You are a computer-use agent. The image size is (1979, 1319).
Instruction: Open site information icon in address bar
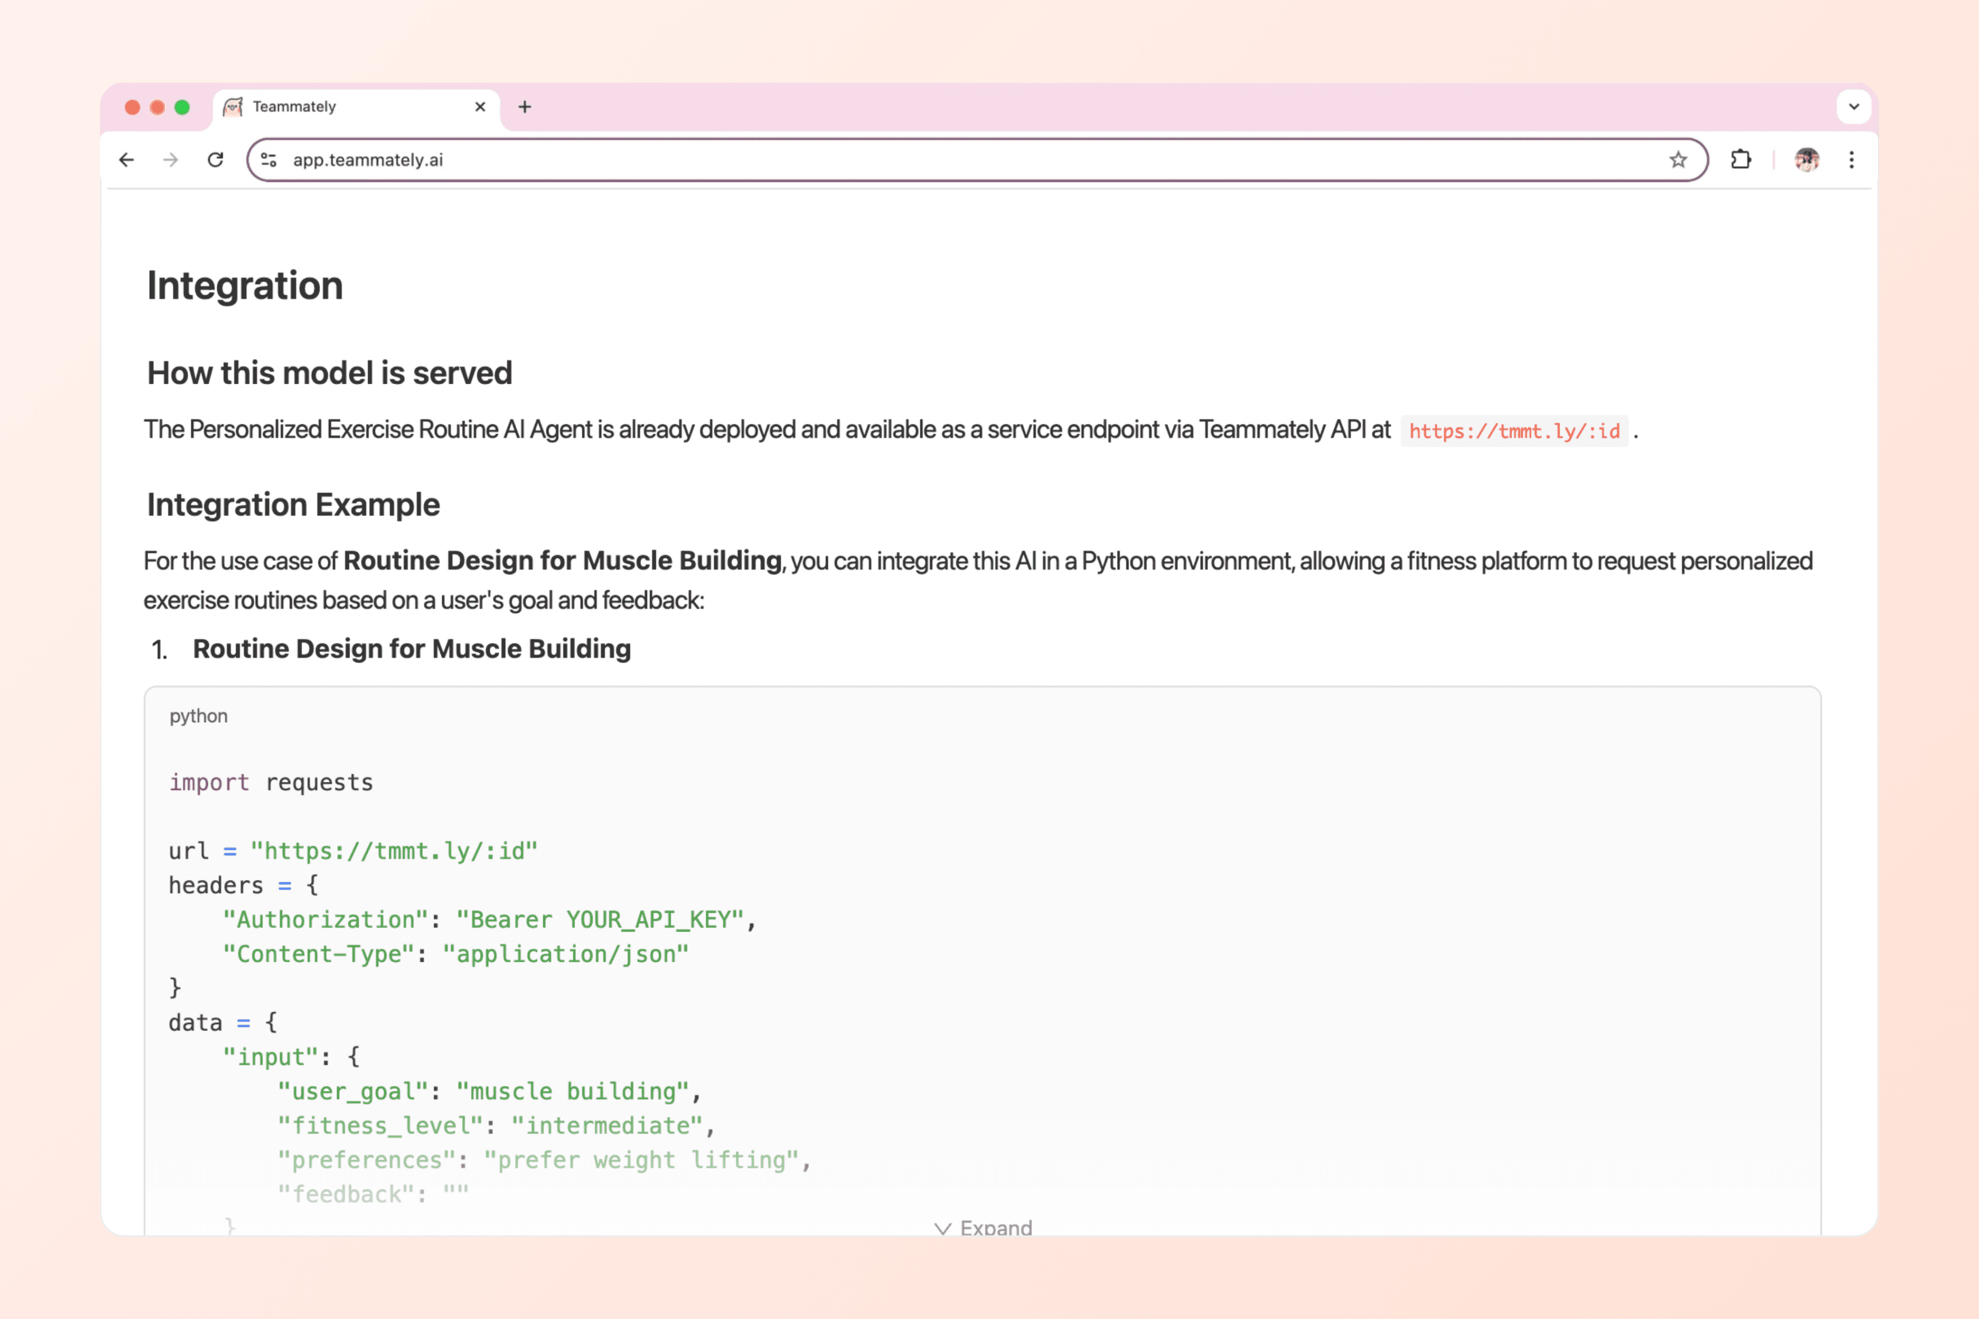269,160
